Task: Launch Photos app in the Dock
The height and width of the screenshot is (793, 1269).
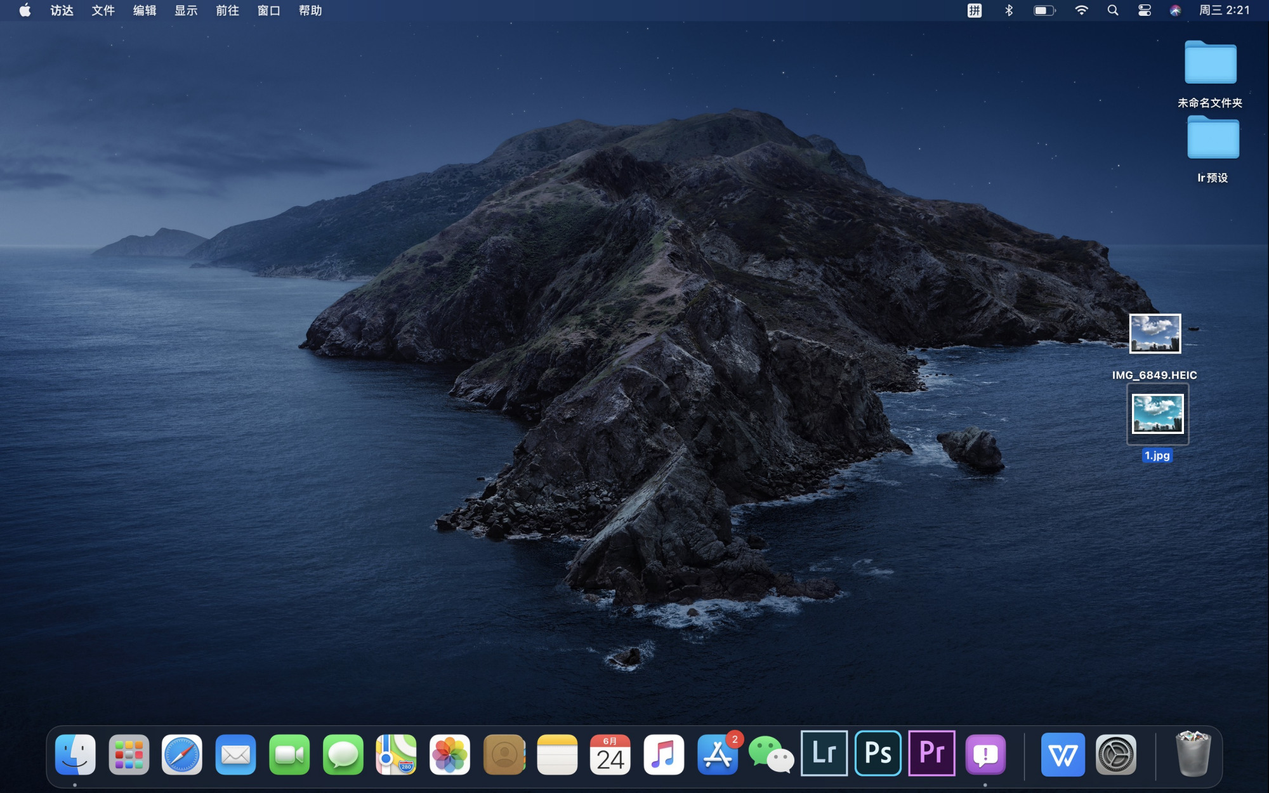Action: [450, 754]
